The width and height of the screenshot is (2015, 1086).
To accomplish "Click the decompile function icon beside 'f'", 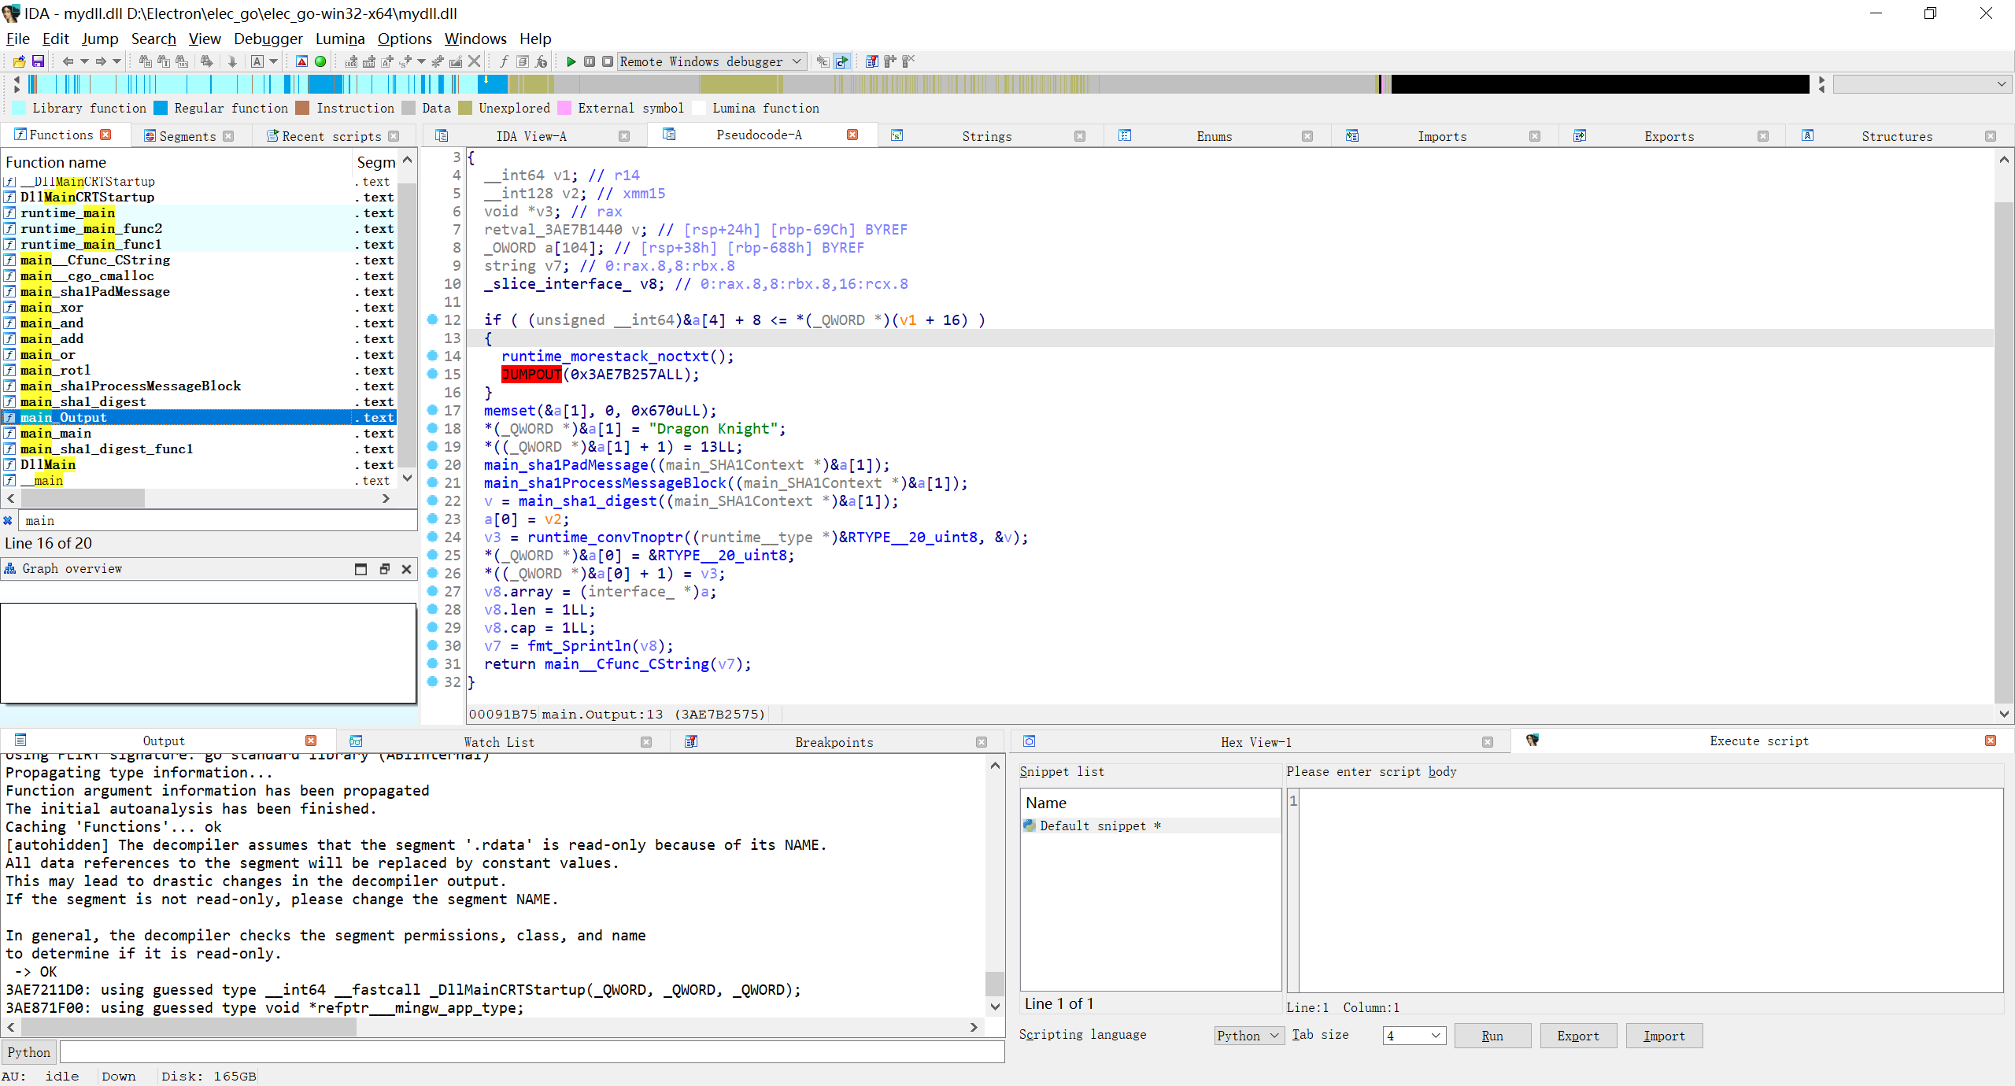I will 523,61.
